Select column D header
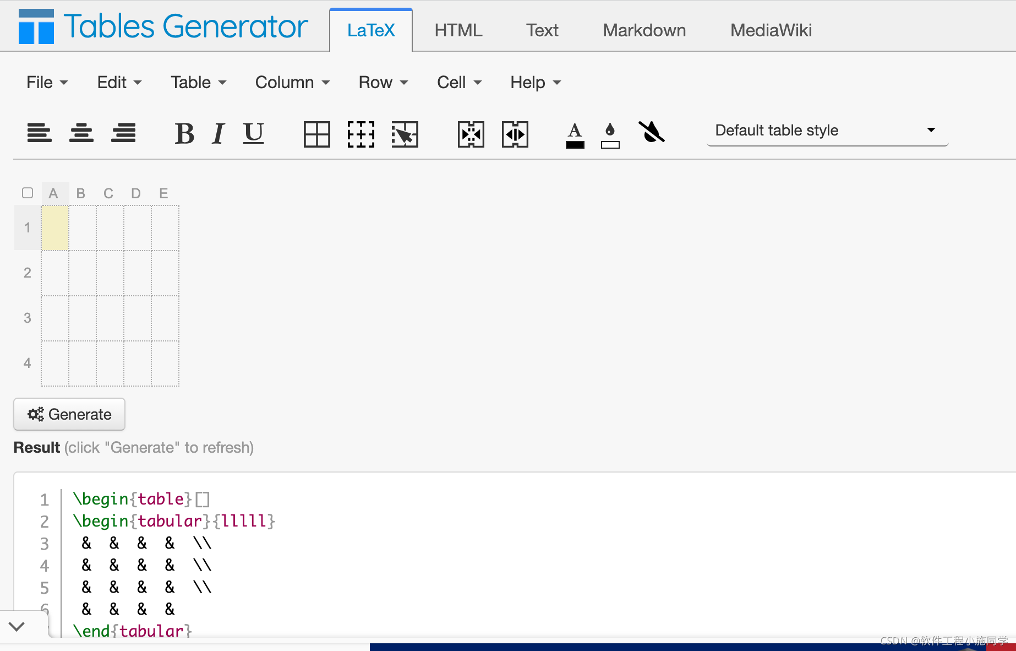 pyautogui.click(x=136, y=193)
